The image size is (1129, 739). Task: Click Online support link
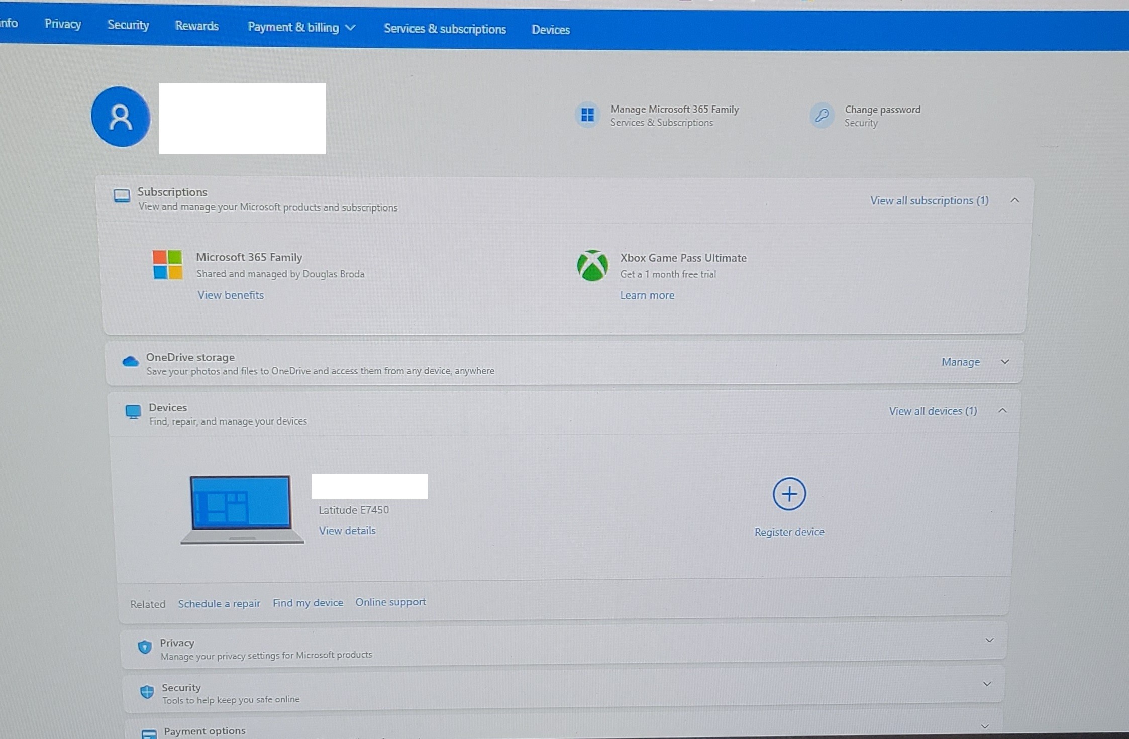(390, 602)
